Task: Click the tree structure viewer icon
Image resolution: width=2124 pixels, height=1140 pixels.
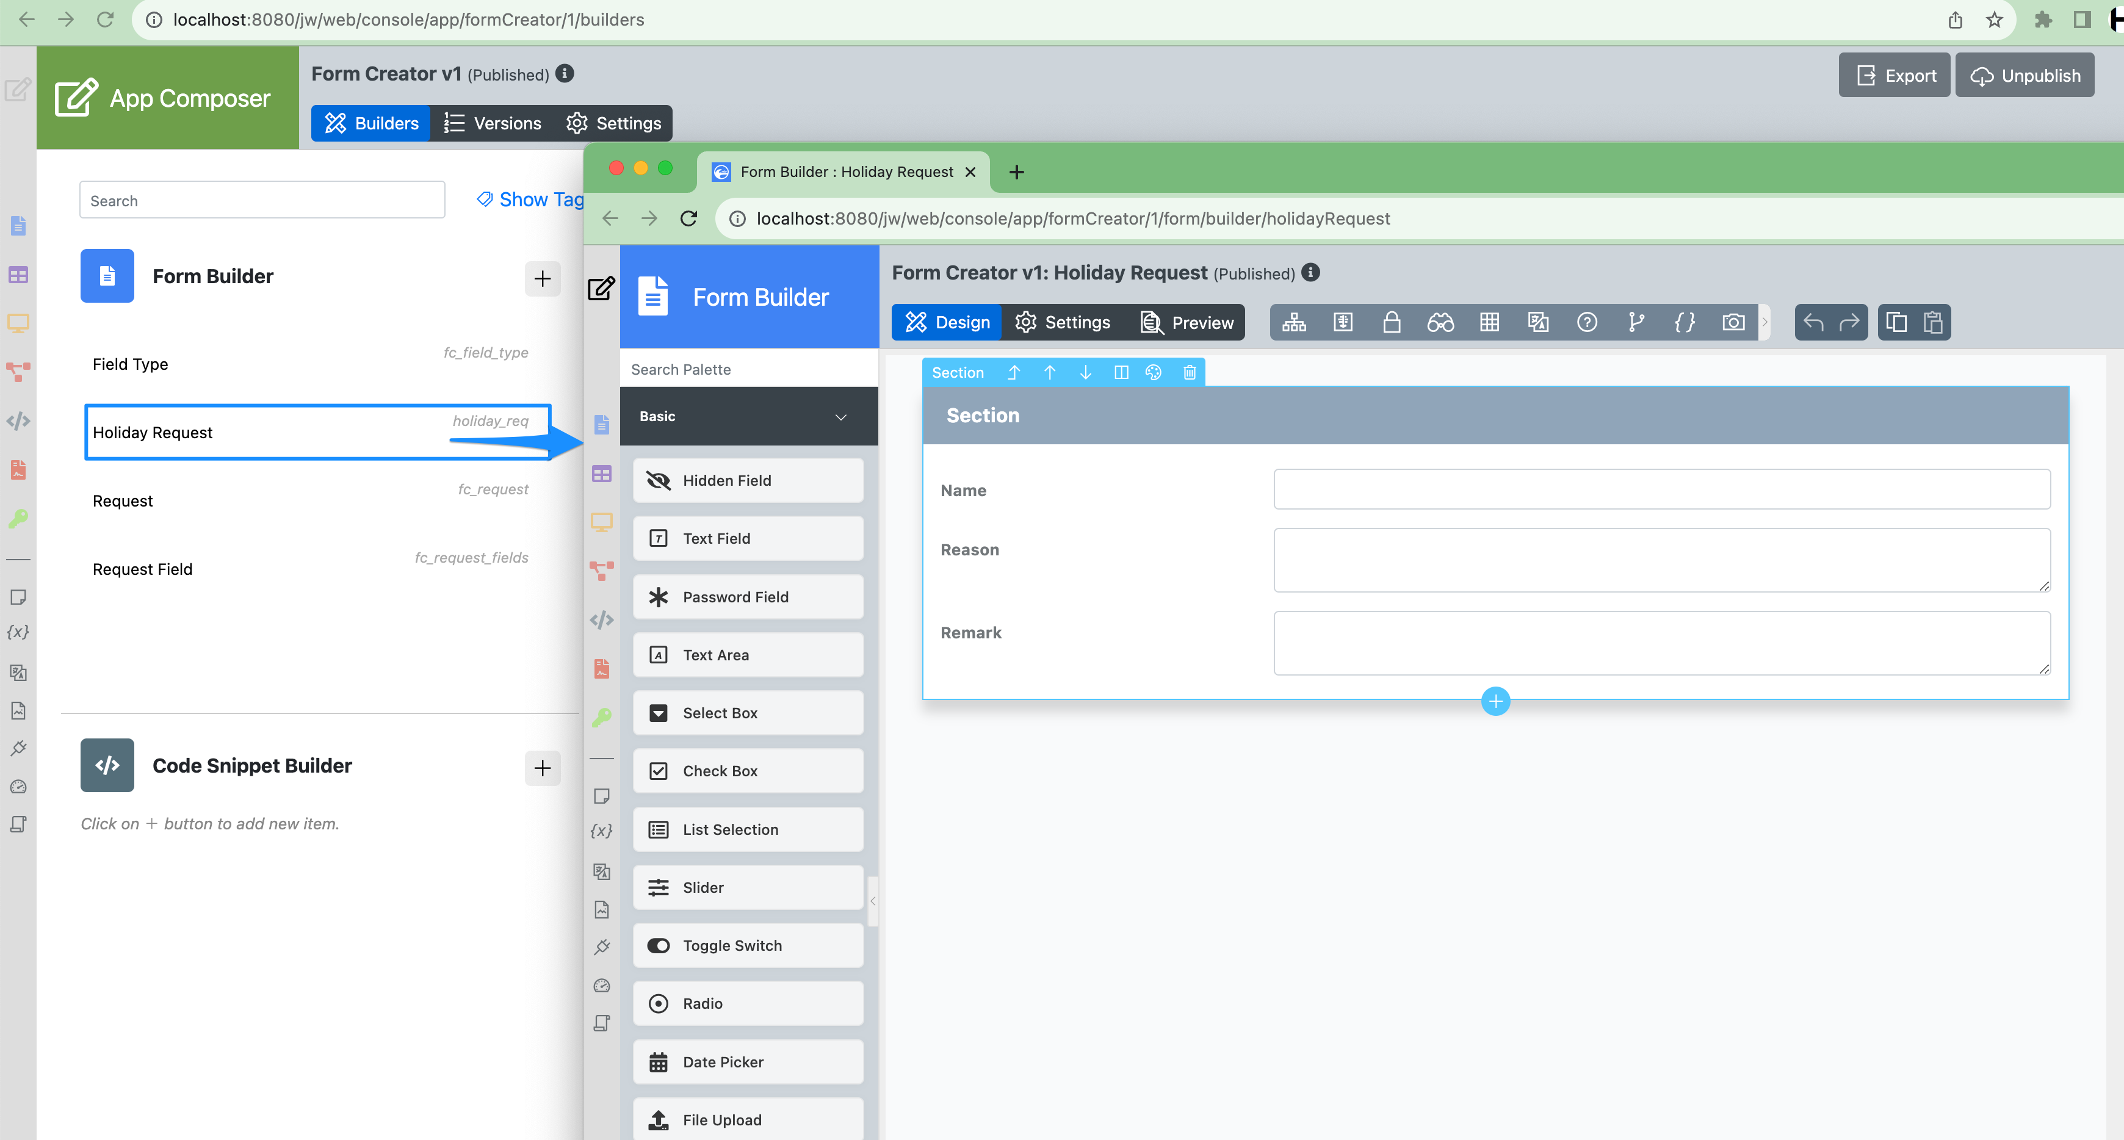Action: point(1294,322)
